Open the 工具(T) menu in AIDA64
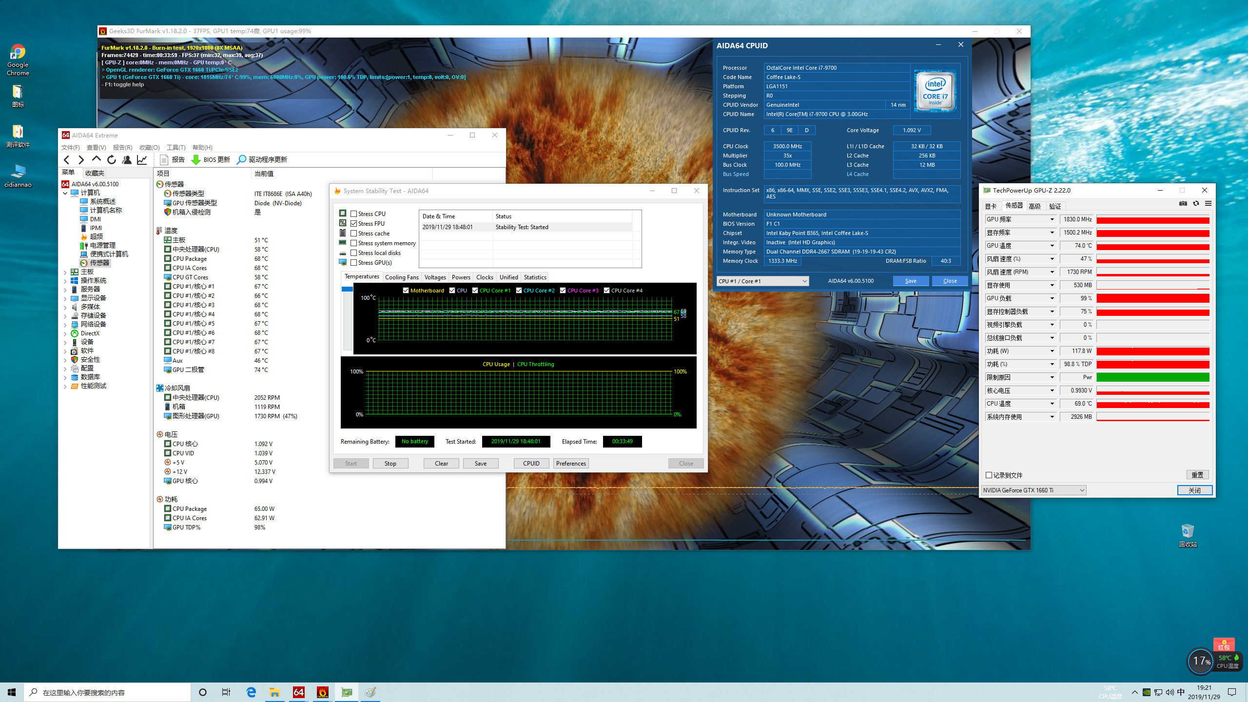Viewport: 1248px width, 702px height. (x=175, y=147)
